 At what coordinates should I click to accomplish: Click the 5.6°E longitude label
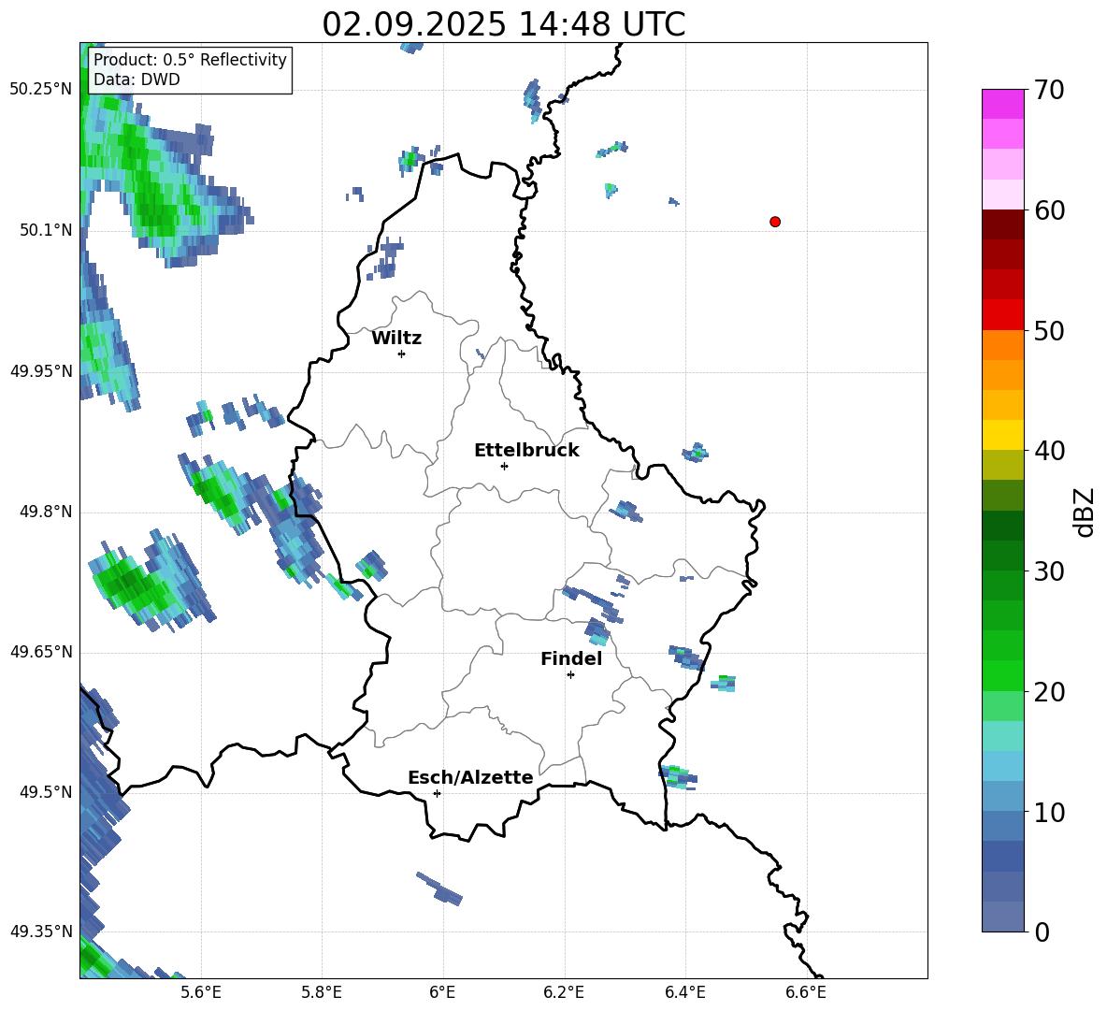(x=201, y=992)
